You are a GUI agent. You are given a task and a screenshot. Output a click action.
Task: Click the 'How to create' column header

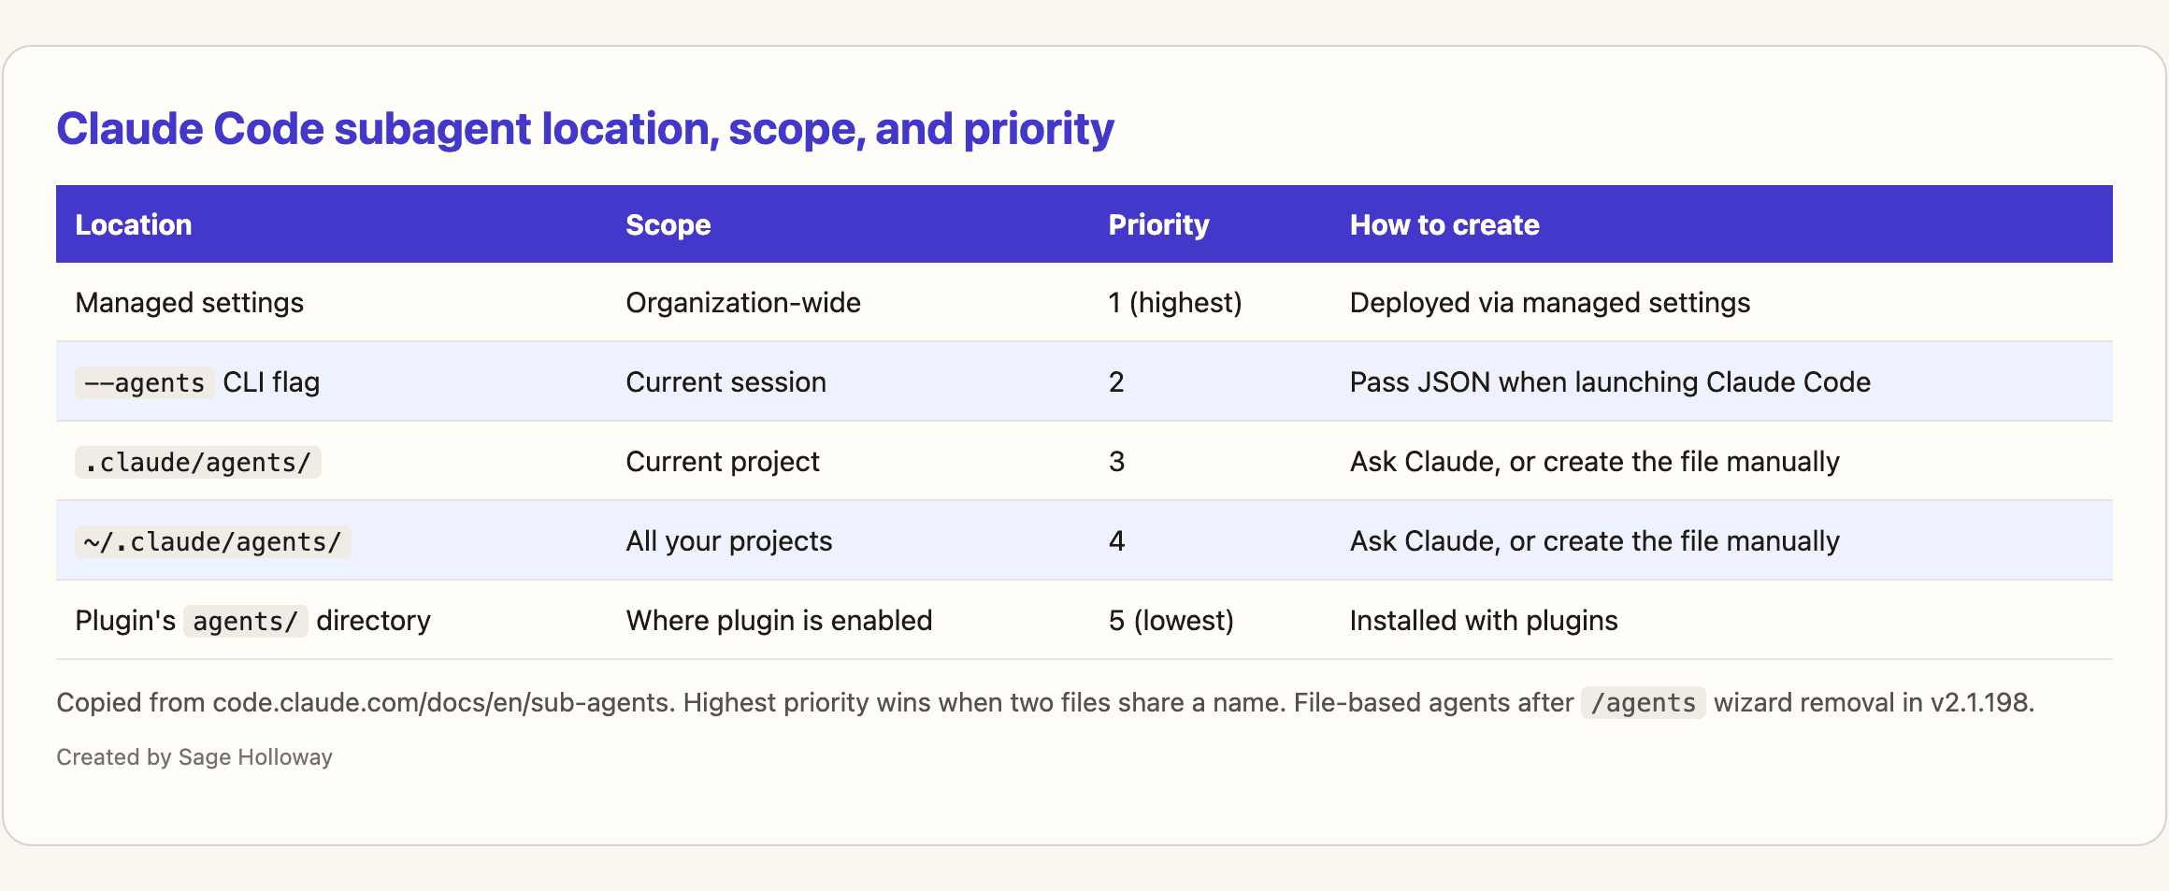pyautogui.click(x=1444, y=224)
